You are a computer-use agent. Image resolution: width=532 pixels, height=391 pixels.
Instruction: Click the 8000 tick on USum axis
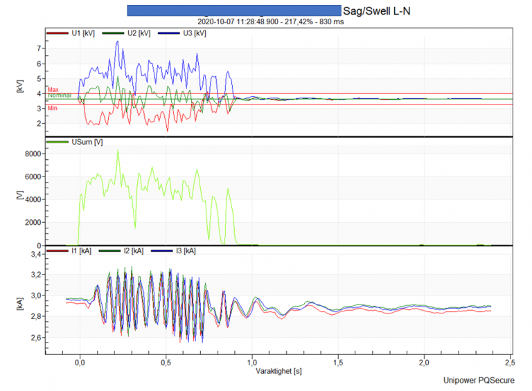point(33,154)
